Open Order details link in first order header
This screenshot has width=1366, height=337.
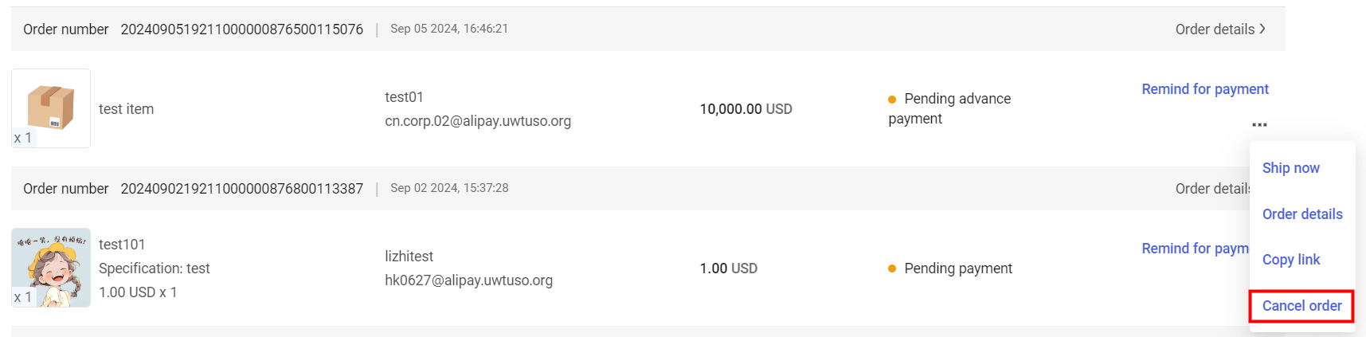[1215, 29]
